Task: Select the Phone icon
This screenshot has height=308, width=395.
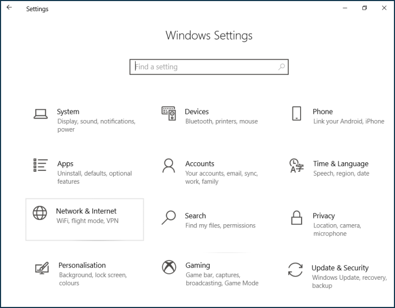Action: [296, 113]
